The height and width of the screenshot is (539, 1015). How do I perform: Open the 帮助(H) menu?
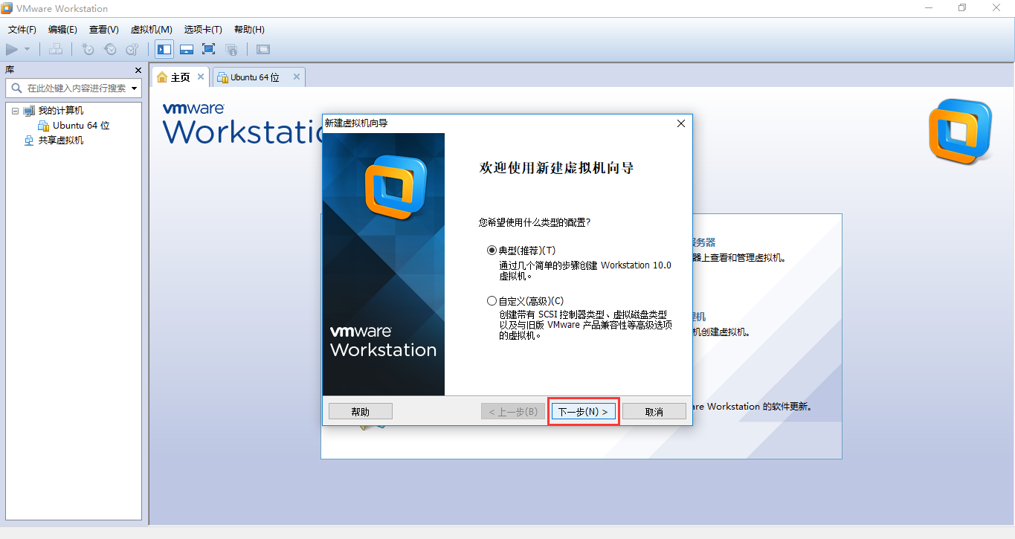(249, 30)
